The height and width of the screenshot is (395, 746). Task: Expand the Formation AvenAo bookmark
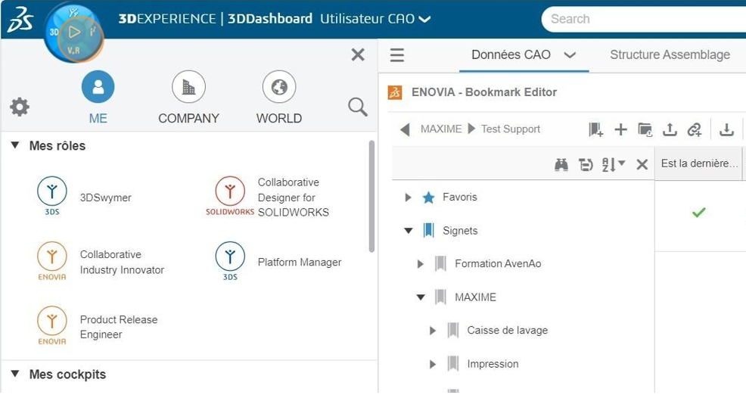420,263
